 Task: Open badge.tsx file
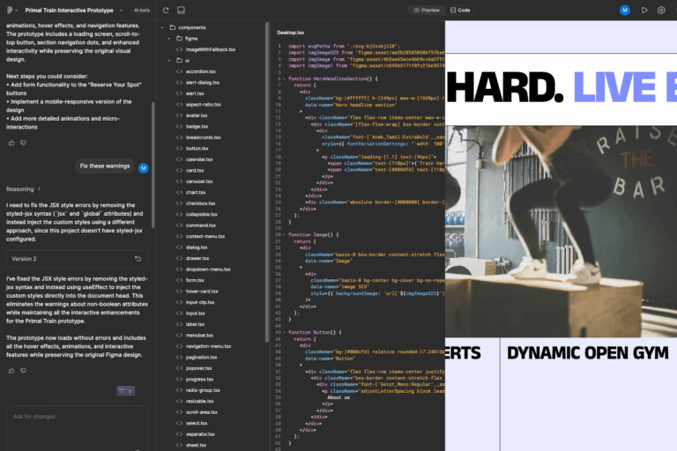pos(197,127)
